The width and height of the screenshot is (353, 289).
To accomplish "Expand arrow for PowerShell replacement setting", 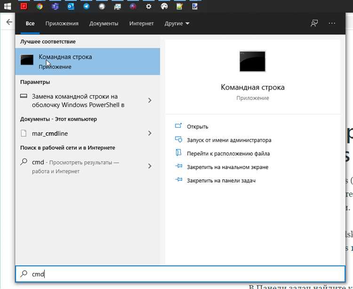I will 150,100.
